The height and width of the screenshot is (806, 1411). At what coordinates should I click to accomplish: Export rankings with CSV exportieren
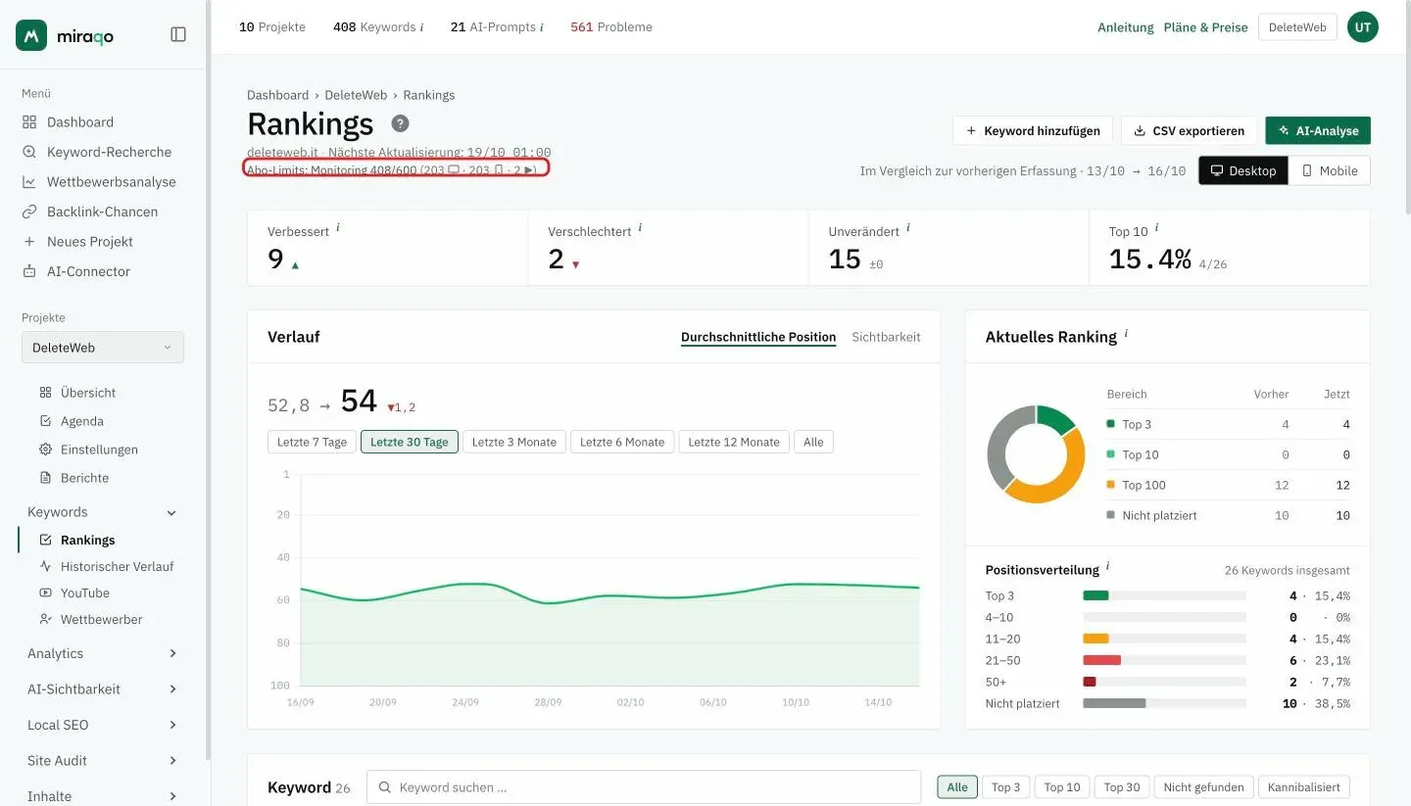click(x=1189, y=130)
